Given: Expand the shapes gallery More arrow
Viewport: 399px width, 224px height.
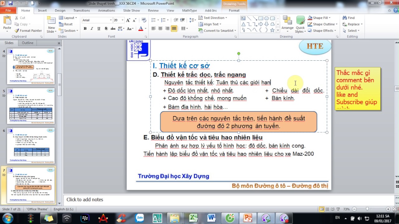Looking at the screenshot, I should 278,30.
